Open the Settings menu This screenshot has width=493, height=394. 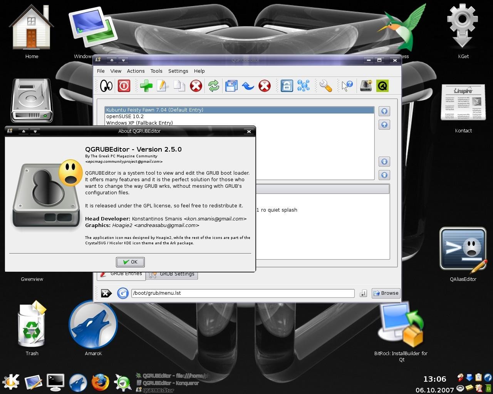pos(178,71)
